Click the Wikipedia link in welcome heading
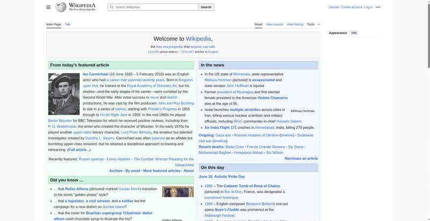430x221 pixels. click(198, 39)
